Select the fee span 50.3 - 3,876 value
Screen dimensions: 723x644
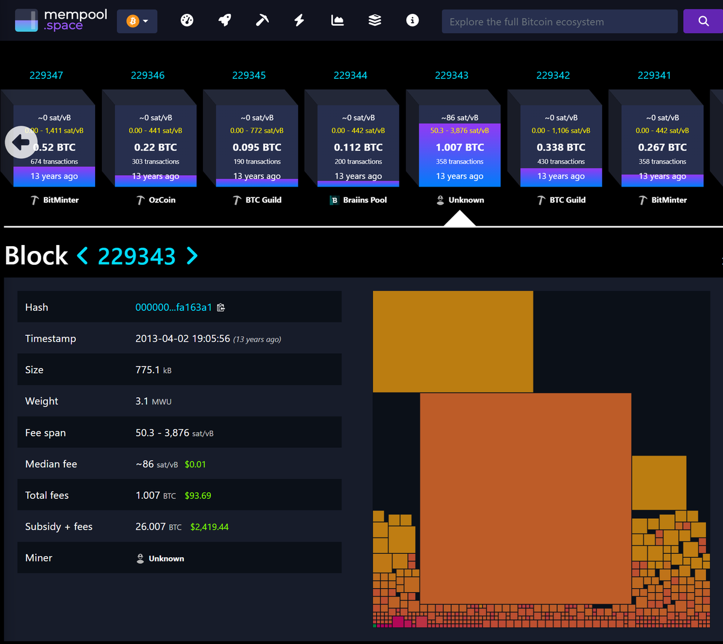click(x=175, y=433)
